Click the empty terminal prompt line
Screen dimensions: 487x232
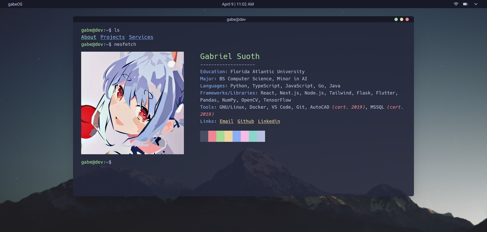click(x=96, y=162)
